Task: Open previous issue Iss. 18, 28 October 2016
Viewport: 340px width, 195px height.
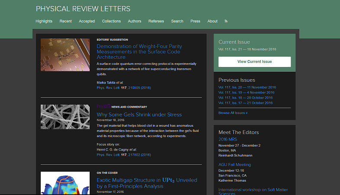Action: tap(246, 98)
